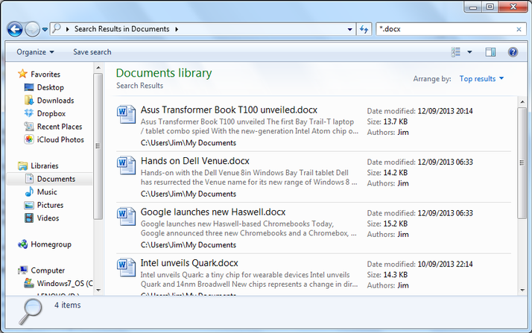Select Word icon for Intel unveils Quark.docx
The image size is (532, 333).
tap(126, 266)
